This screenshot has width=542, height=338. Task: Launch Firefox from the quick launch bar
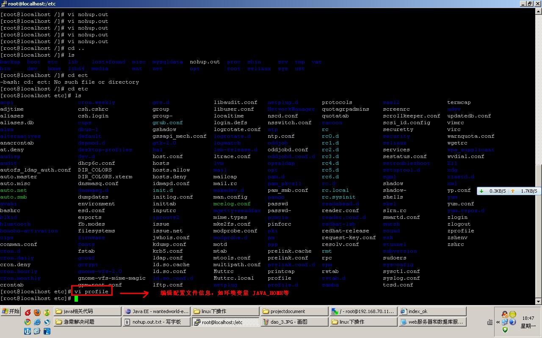pyautogui.click(x=37, y=312)
